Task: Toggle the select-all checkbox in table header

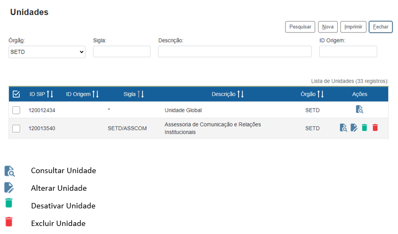Action: [x=16, y=94]
